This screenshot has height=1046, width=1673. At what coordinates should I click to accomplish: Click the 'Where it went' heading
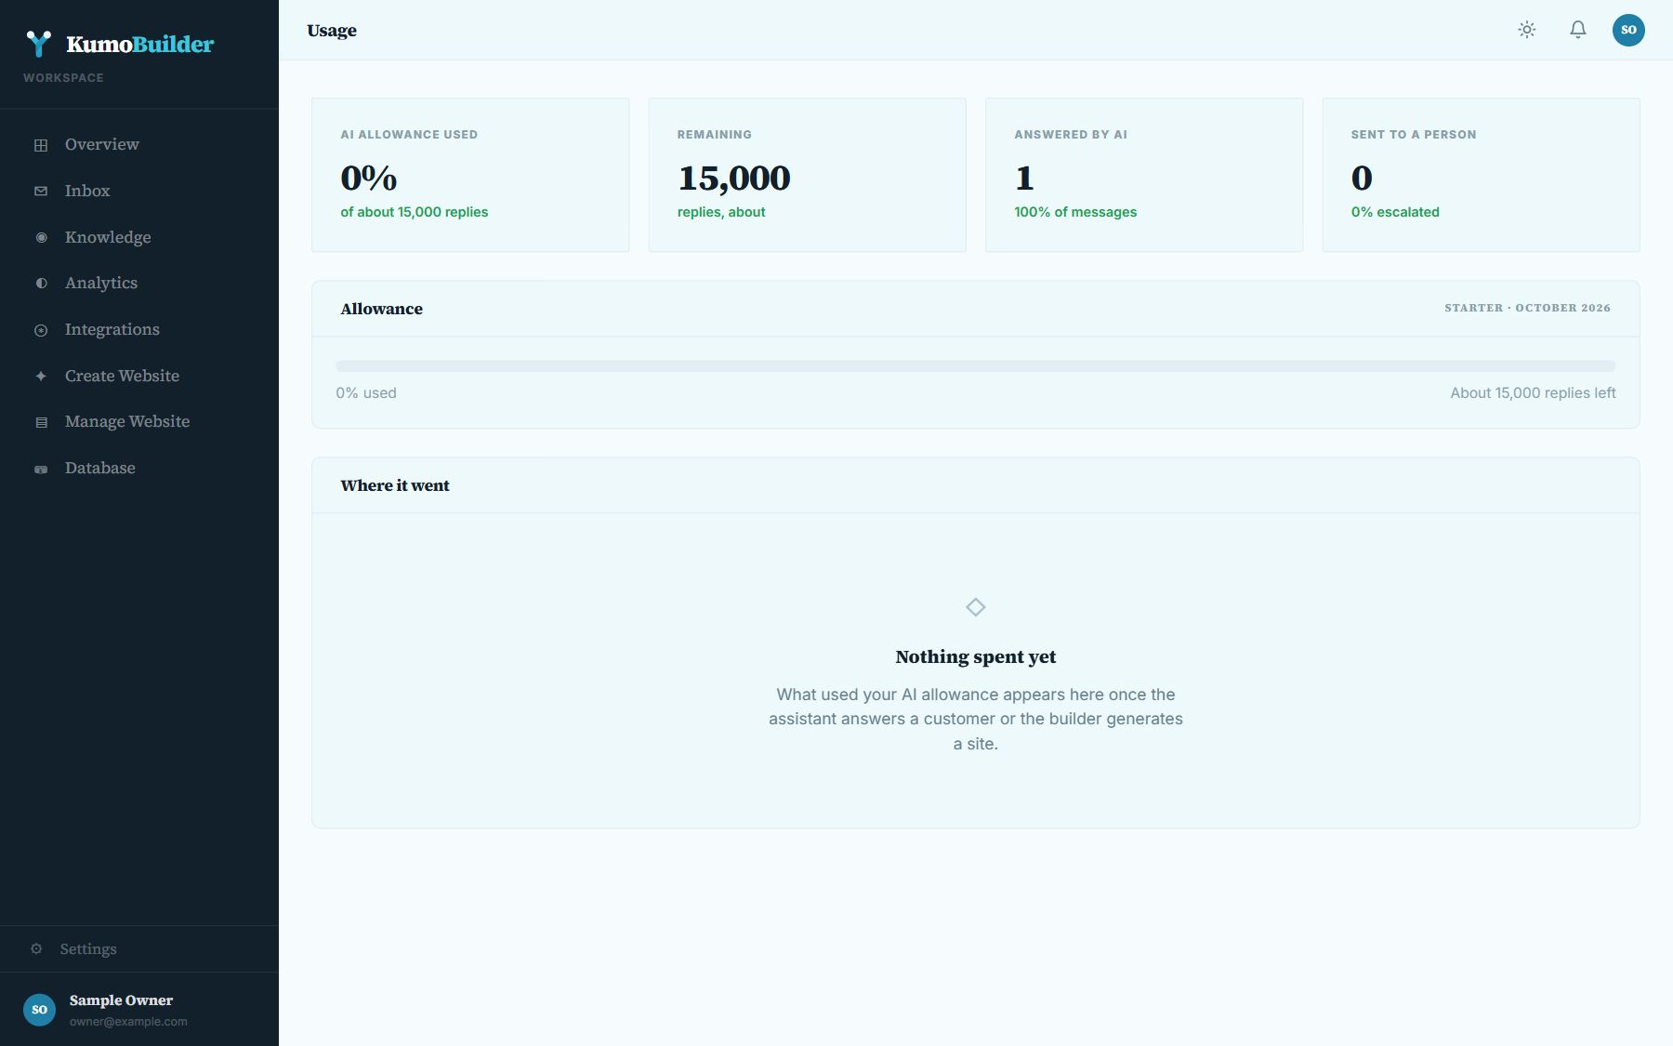point(395,485)
